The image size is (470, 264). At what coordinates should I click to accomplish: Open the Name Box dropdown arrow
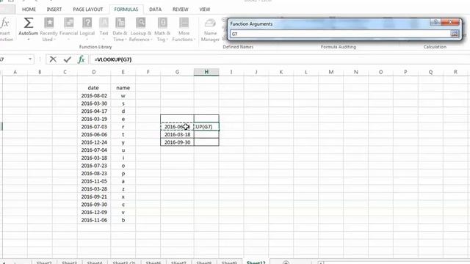[30, 59]
